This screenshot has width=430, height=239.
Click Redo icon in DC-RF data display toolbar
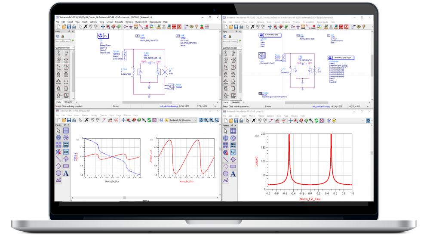(98, 120)
